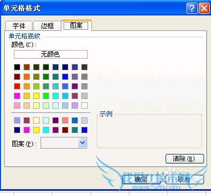Cancel the dialog with 取消
The height and width of the screenshot is (195, 211).
point(185,180)
